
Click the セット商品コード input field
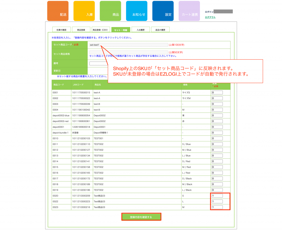[x=128, y=45]
